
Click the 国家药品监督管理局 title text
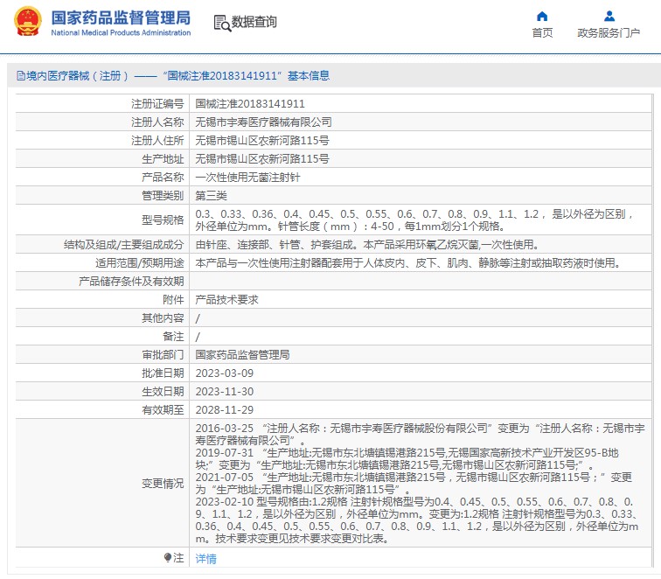tap(121, 17)
